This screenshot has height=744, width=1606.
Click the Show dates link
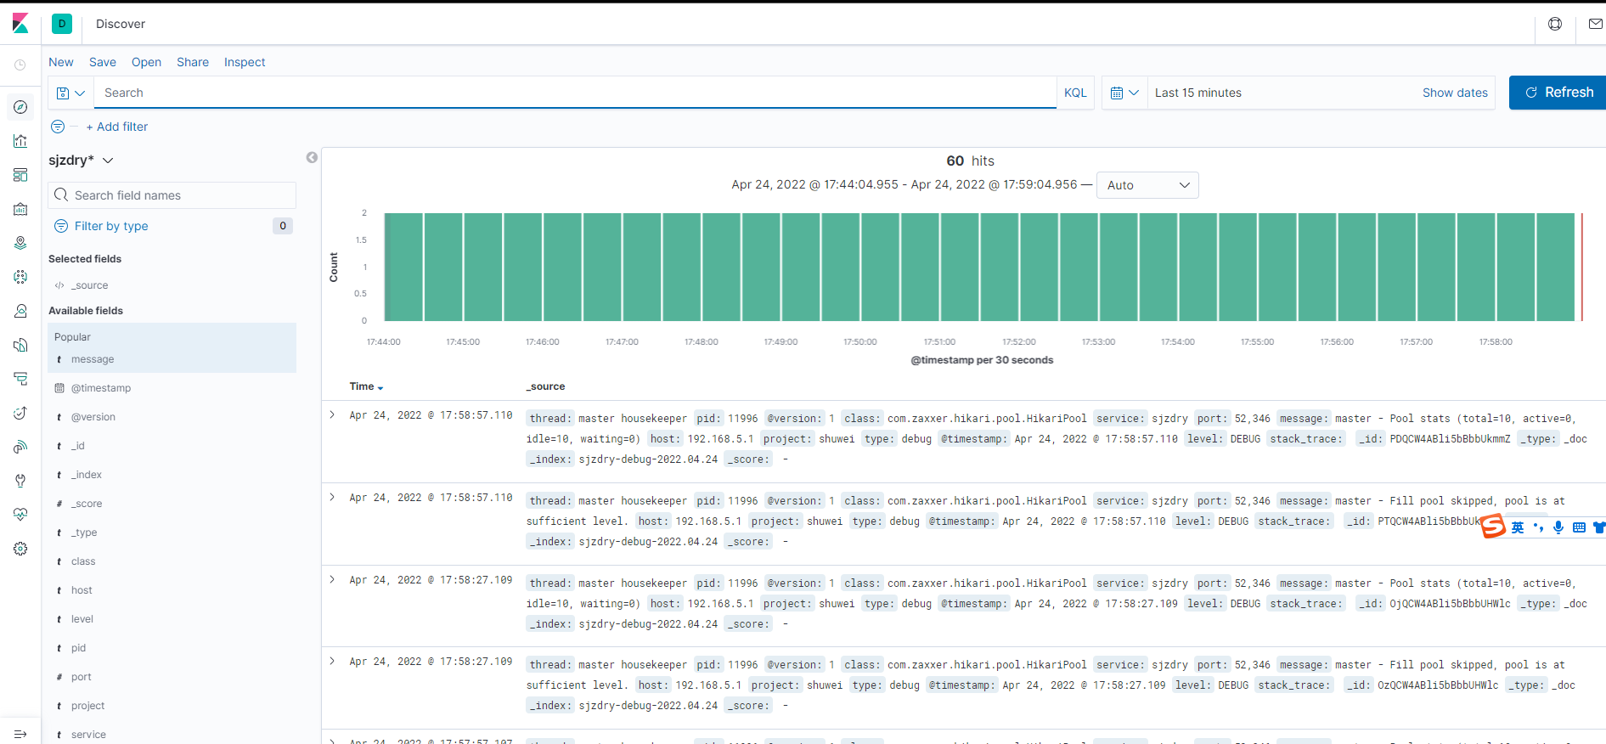click(1455, 93)
